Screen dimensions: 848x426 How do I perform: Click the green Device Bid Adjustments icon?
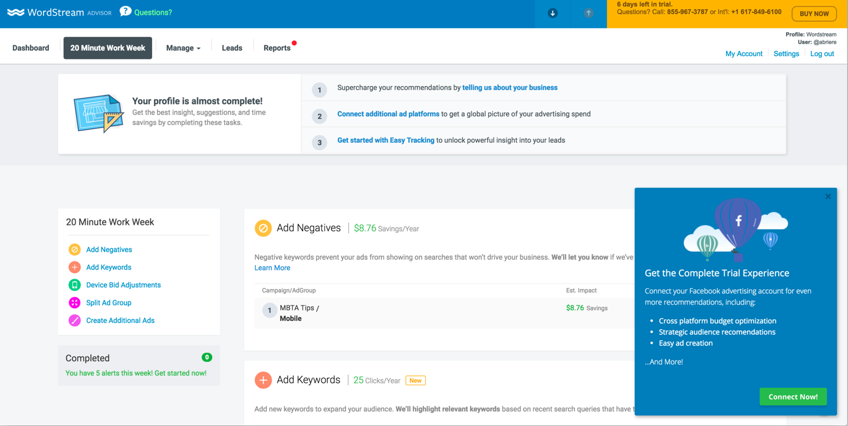coord(74,285)
